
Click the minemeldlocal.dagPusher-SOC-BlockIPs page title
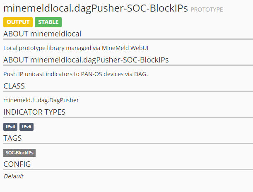pos(96,8)
